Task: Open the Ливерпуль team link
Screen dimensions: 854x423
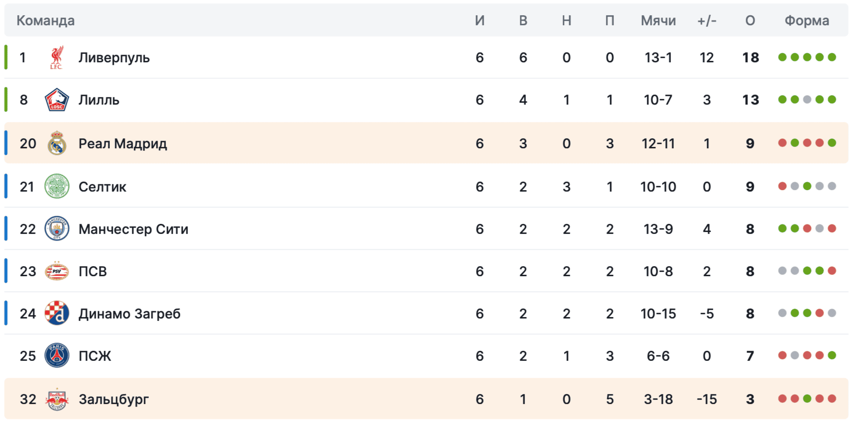Action: click(114, 58)
